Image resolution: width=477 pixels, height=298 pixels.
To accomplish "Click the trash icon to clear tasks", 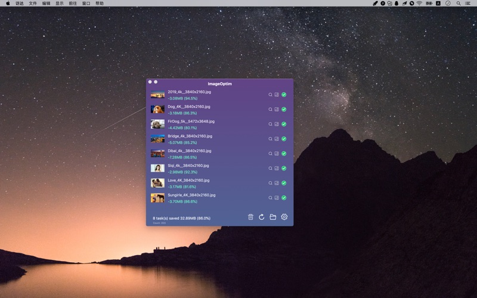I will pyautogui.click(x=250, y=217).
